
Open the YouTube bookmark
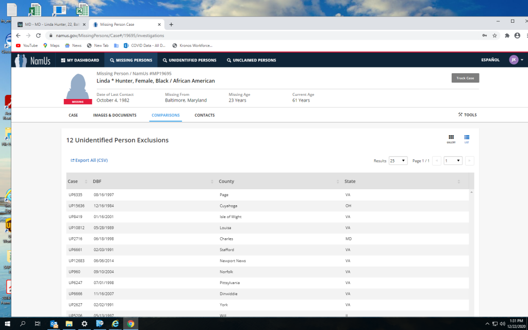[27, 45]
